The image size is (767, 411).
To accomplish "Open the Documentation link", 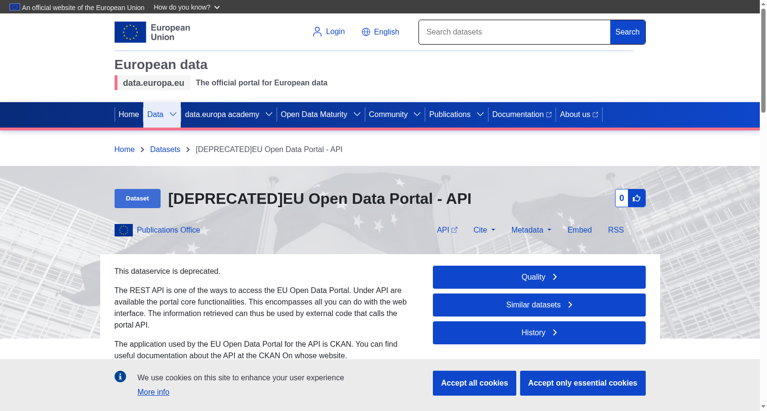I will pos(522,115).
